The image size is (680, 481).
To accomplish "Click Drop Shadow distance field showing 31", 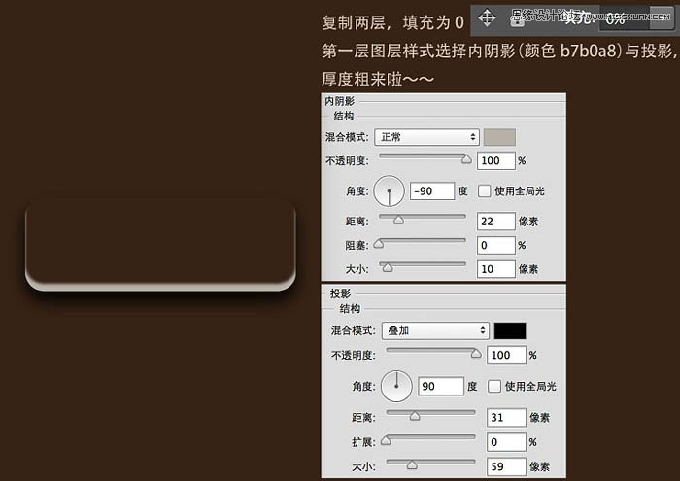I will pyautogui.click(x=506, y=418).
